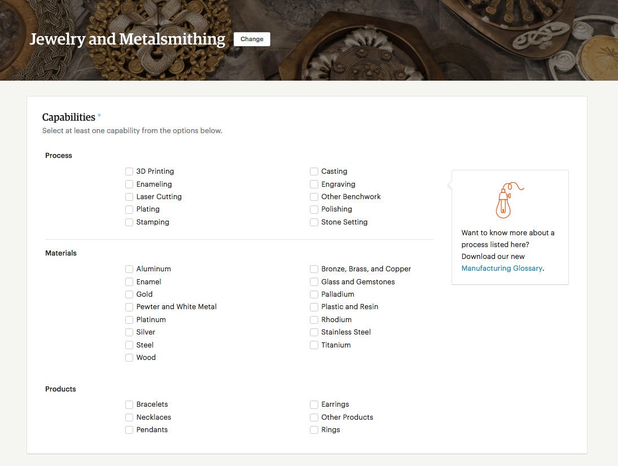Enable the Bracelets product checkbox
This screenshot has width=618, height=466.
(129, 404)
